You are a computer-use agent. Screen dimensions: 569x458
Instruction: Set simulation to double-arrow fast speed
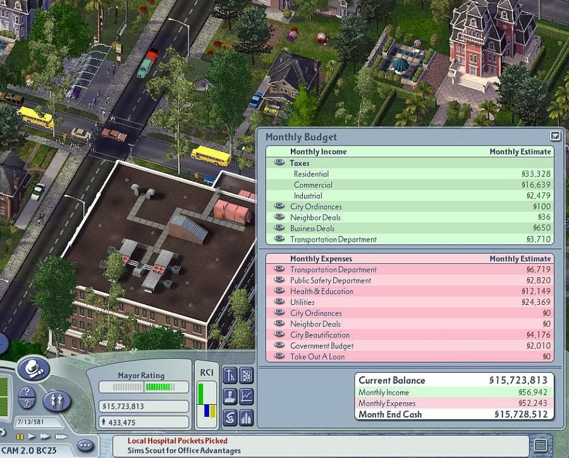click(45, 436)
